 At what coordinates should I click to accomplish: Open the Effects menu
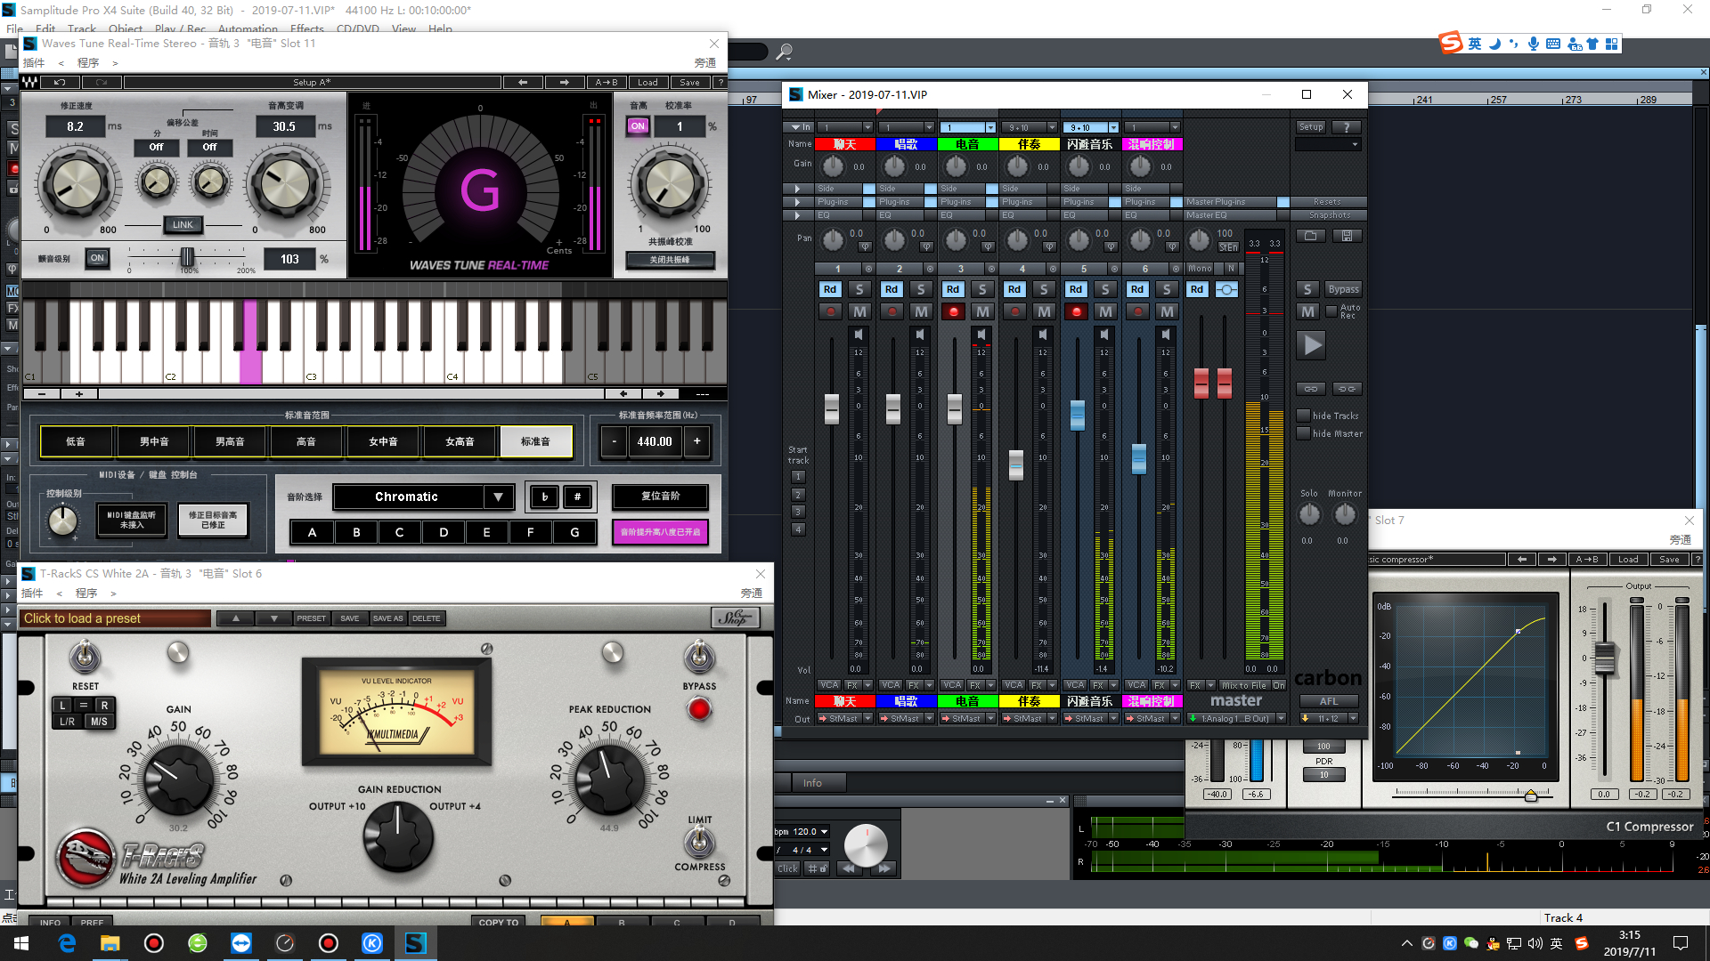[x=306, y=28]
